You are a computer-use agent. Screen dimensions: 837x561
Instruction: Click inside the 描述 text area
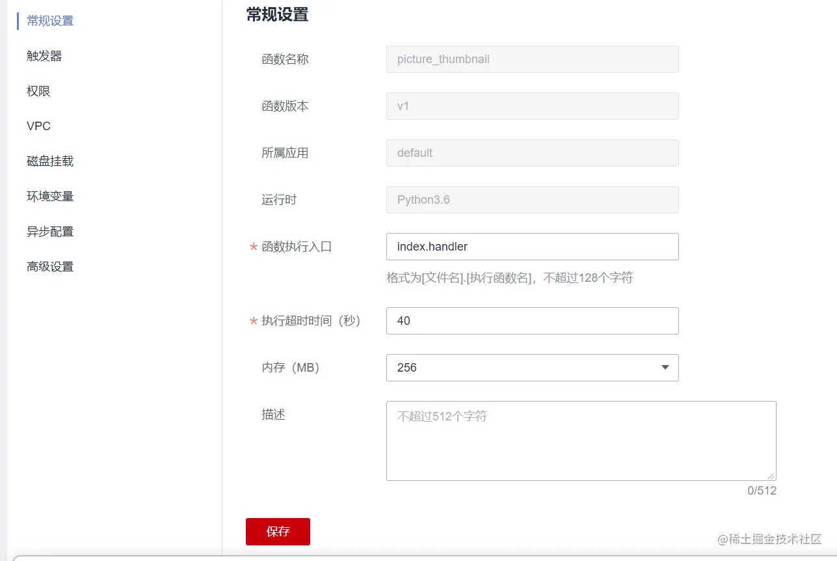(581, 441)
